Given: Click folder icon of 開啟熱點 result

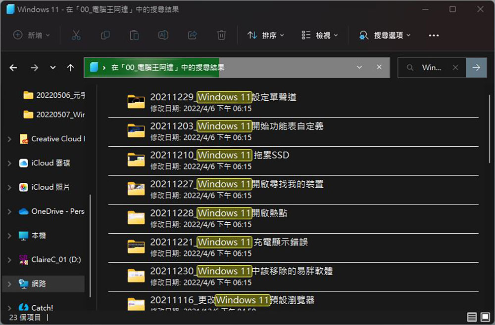Looking at the screenshot, I should 136,217.
